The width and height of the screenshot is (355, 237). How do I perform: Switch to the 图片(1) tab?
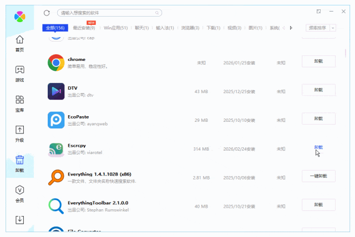tap(255, 28)
